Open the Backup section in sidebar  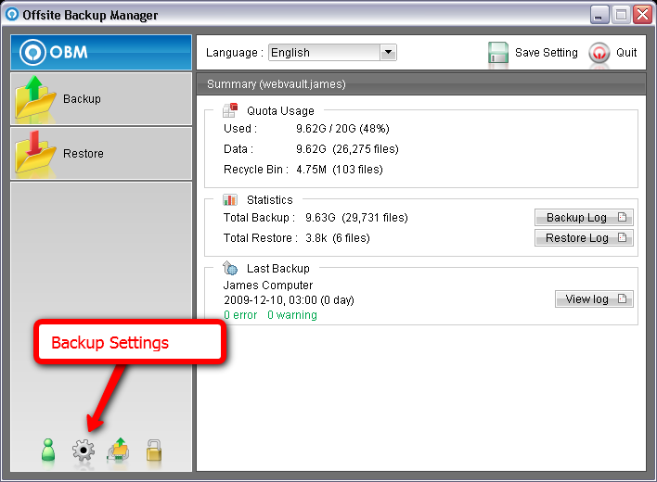pyautogui.click(x=100, y=98)
